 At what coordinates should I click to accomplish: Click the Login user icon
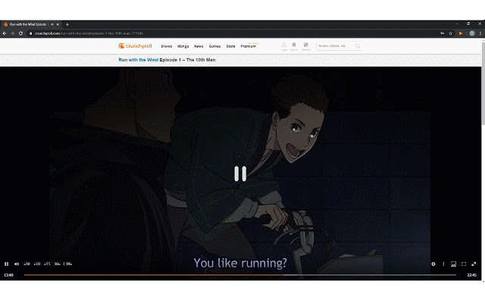[284, 47]
